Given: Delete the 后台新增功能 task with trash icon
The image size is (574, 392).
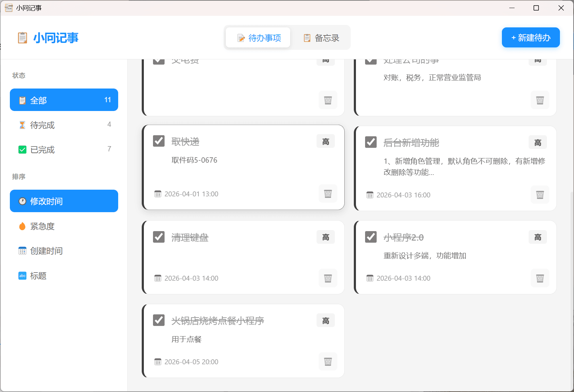Looking at the screenshot, I should click(540, 195).
